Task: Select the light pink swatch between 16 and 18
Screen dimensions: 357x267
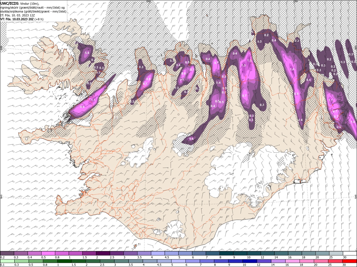Action: click(292, 261)
